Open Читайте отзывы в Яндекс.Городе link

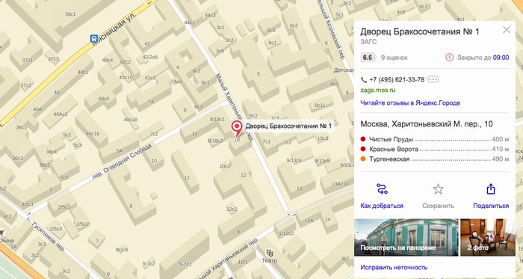(410, 102)
